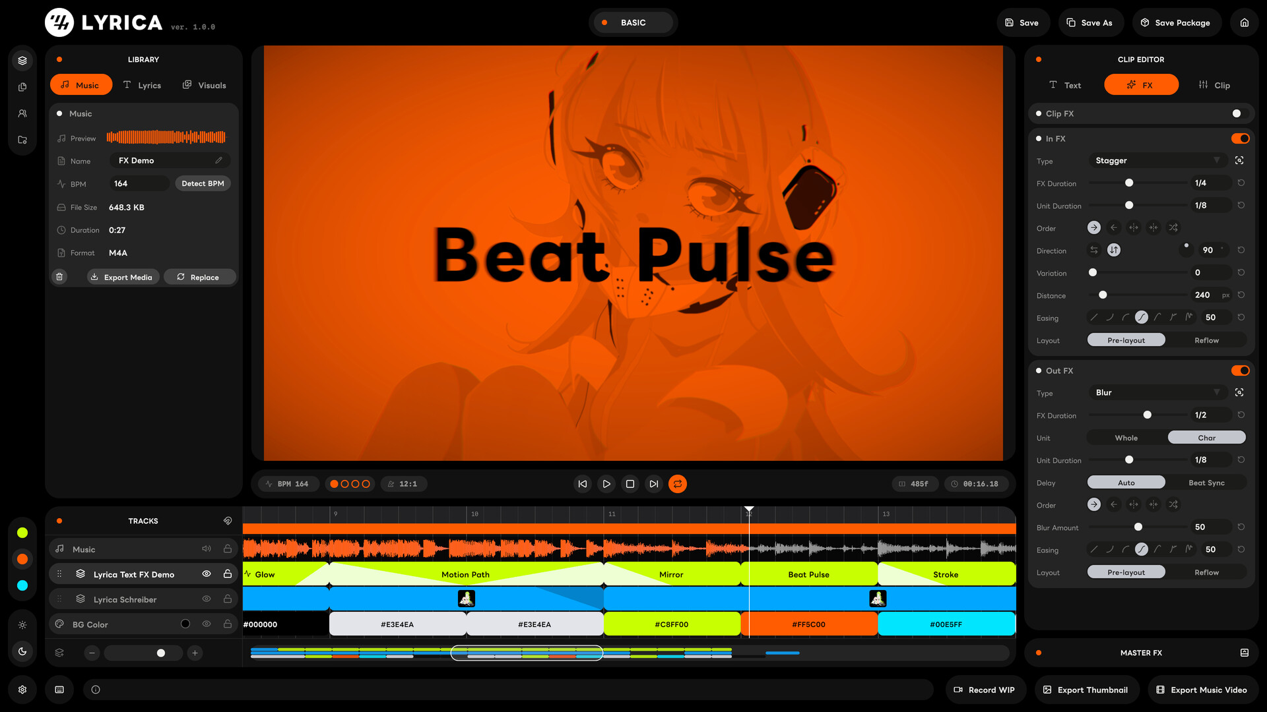Select the Beat Pulse clip on timeline
The width and height of the screenshot is (1267, 712).
click(809, 574)
